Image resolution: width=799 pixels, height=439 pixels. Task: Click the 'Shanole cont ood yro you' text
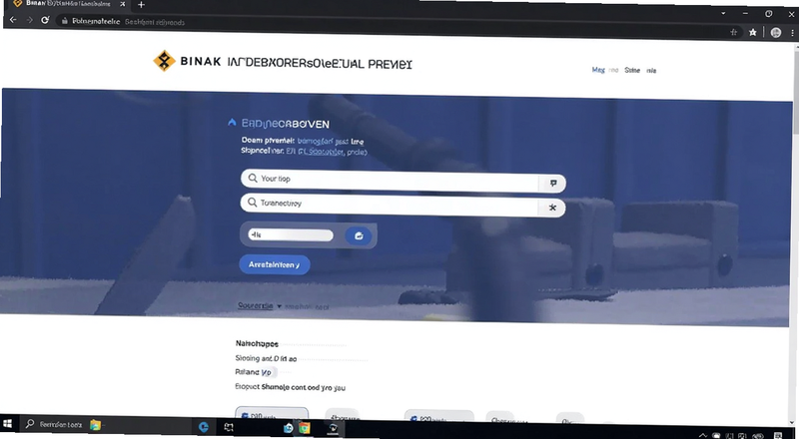tap(304, 387)
